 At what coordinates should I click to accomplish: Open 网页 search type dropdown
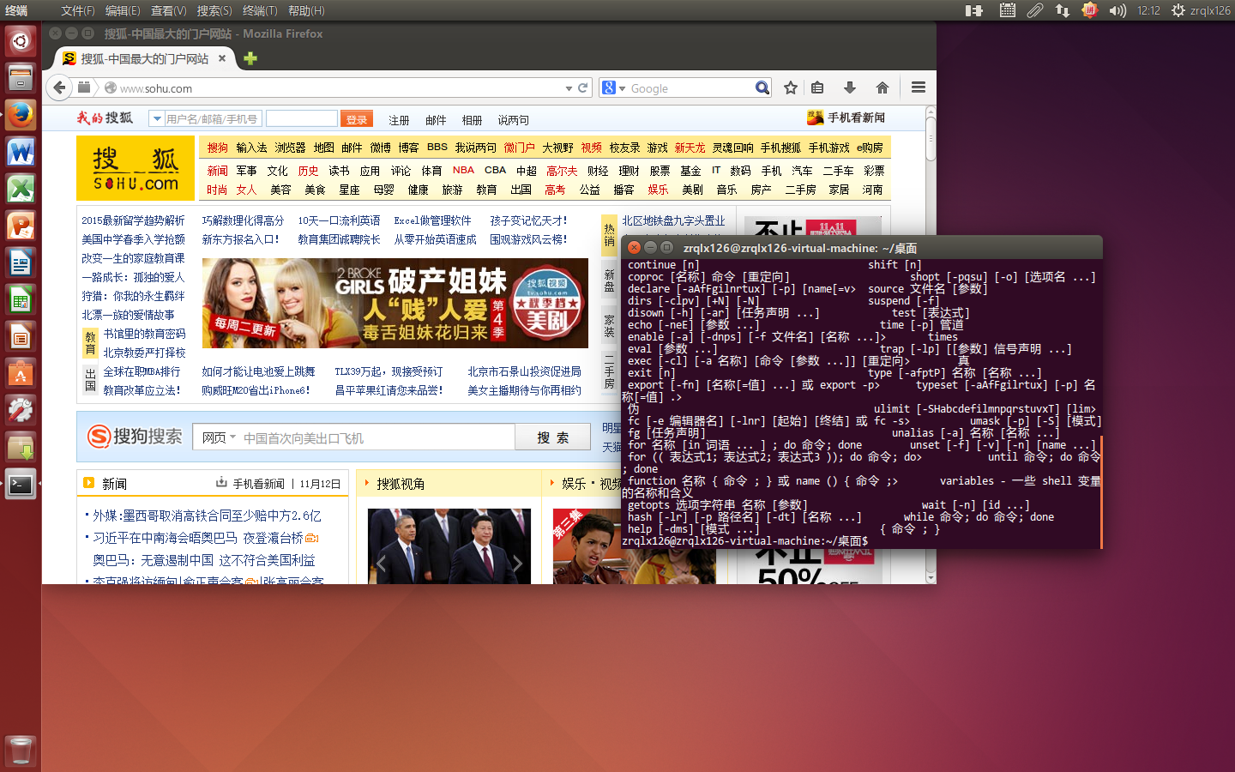(x=220, y=437)
